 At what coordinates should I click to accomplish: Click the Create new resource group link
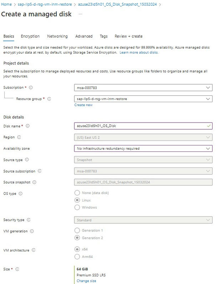pyautogui.click(x=84, y=105)
